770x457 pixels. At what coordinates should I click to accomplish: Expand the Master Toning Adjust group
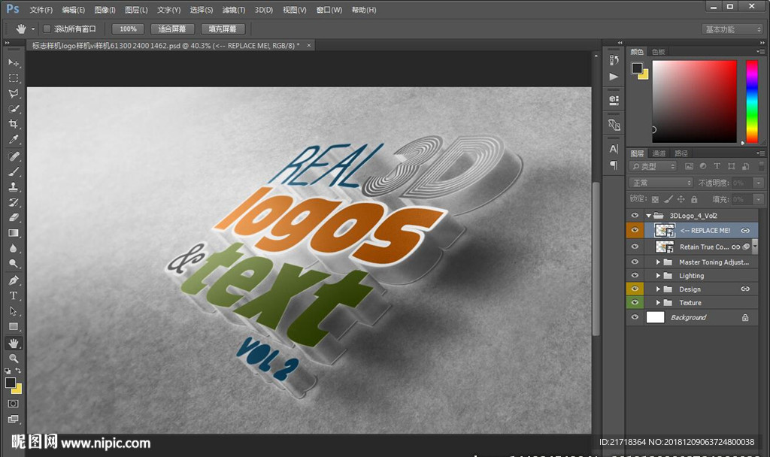tap(658, 262)
